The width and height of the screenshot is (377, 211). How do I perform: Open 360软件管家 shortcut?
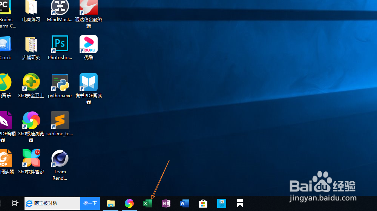(31, 162)
